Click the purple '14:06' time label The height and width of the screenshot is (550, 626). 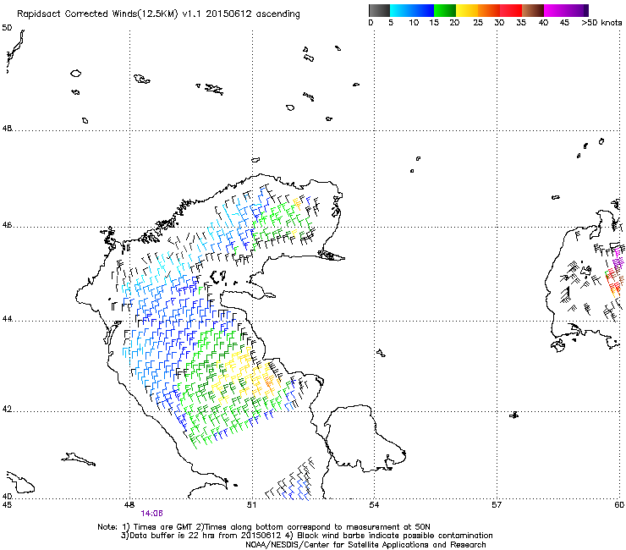(151, 514)
